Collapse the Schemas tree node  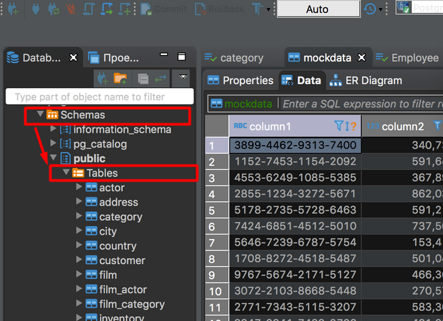coord(41,114)
